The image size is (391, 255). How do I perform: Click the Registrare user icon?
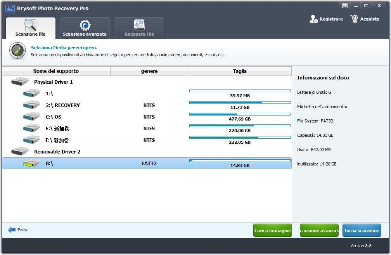click(x=313, y=19)
